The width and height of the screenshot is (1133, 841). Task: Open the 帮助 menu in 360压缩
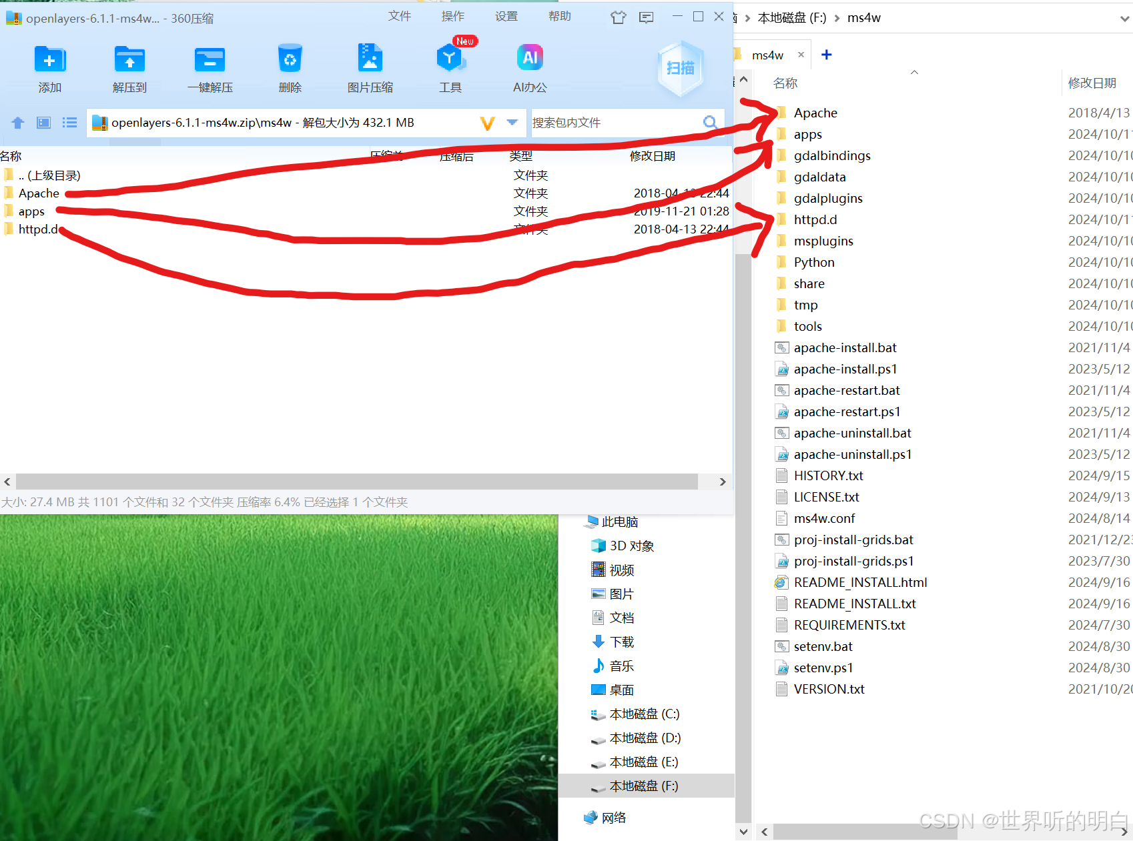(x=559, y=16)
